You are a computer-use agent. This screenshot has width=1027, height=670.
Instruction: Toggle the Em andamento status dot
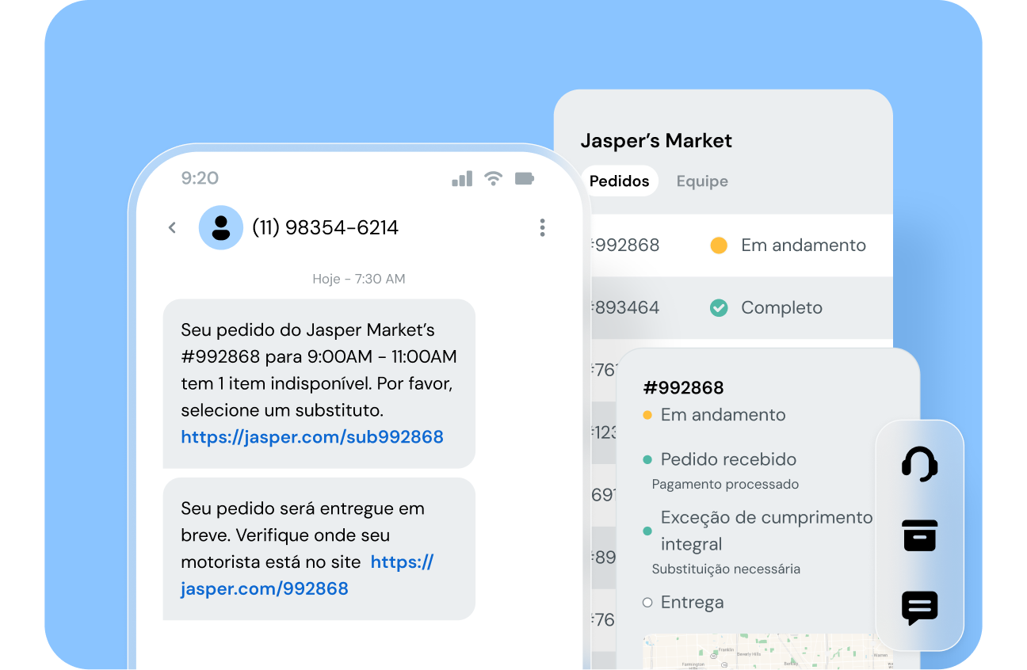coord(648,414)
